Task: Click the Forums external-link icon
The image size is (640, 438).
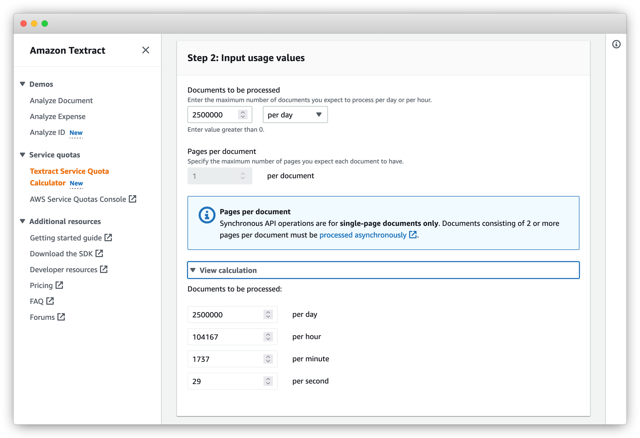Action: [x=61, y=317]
